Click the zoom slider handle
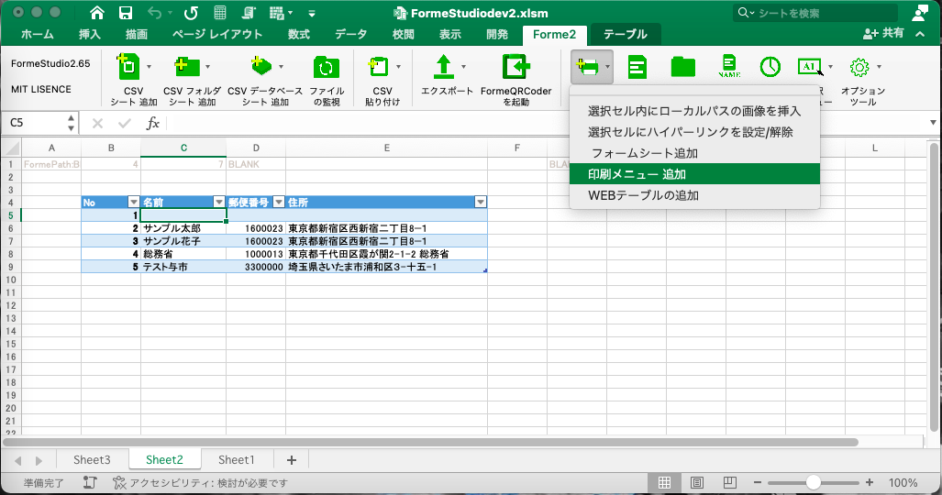942x495 pixels. (x=813, y=482)
